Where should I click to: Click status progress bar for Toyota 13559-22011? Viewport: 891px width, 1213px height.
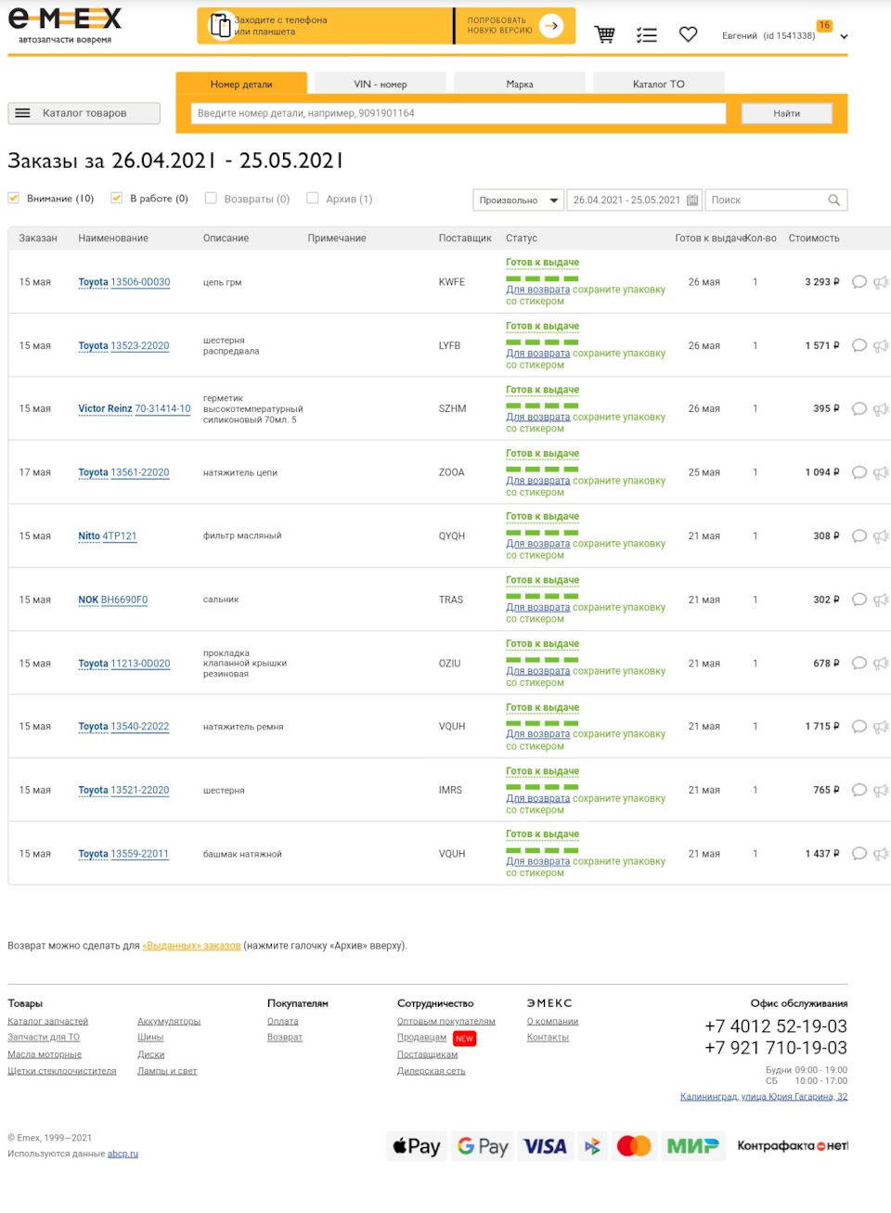tap(542, 850)
